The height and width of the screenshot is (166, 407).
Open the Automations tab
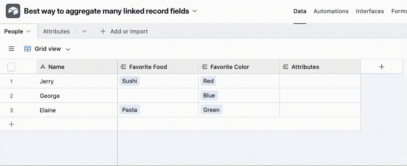click(x=331, y=11)
